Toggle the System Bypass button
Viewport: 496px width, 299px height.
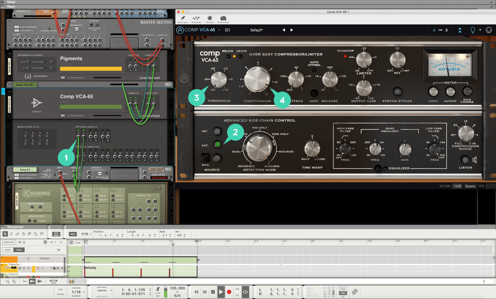point(397,91)
